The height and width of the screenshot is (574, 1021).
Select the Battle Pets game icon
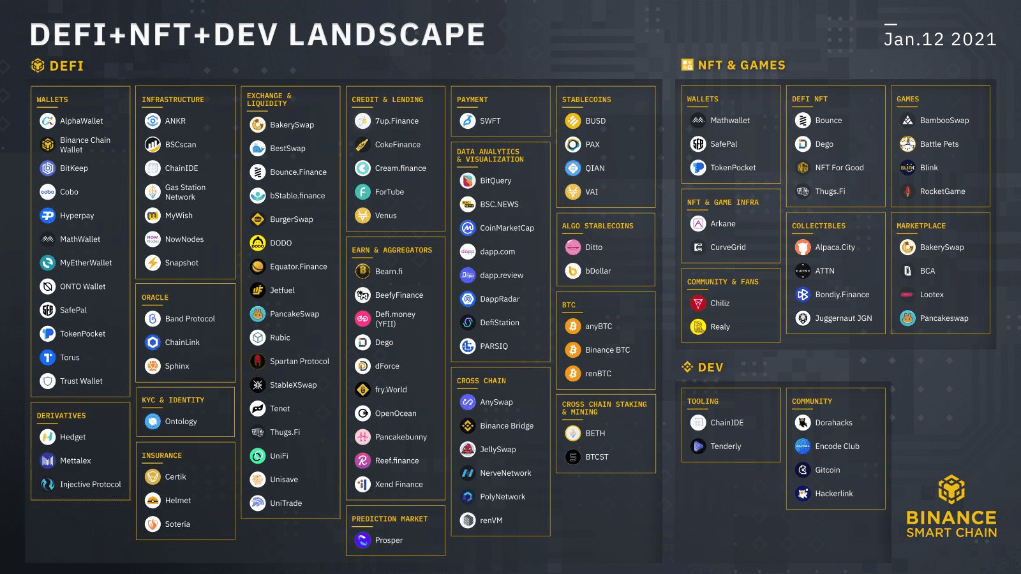coord(907,144)
